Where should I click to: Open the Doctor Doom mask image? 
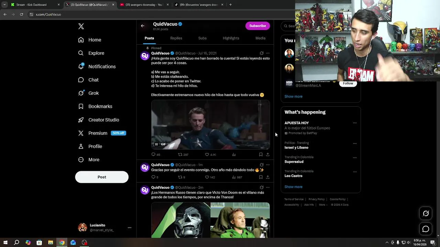click(180, 220)
